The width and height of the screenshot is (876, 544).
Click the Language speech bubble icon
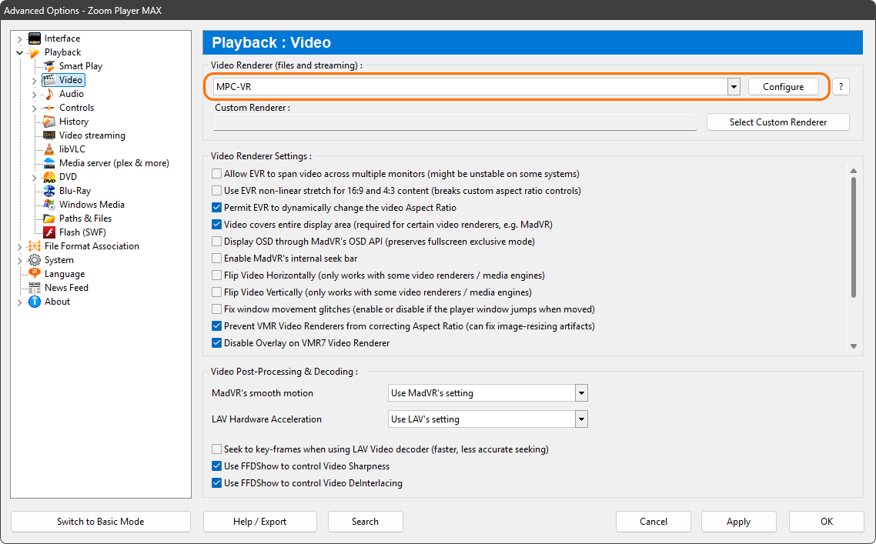pyautogui.click(x=35, y=274)
